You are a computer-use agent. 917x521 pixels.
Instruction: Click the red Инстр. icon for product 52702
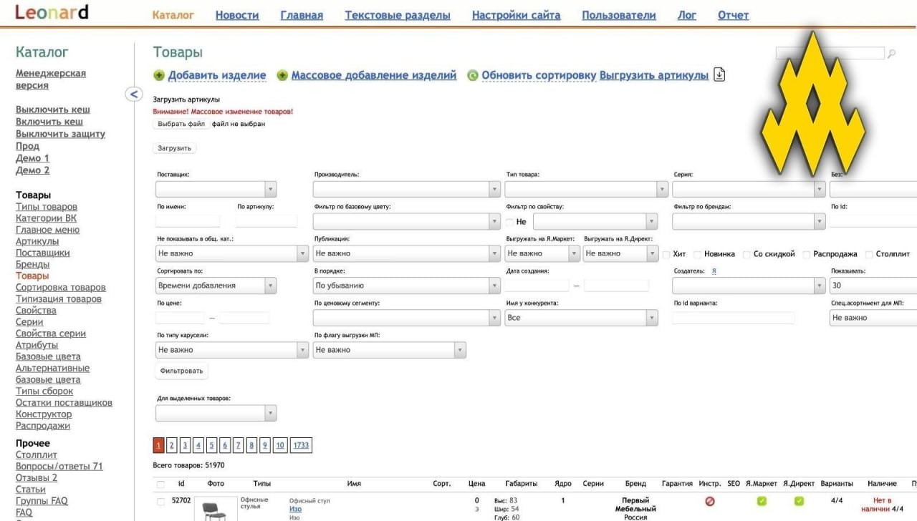710,502
